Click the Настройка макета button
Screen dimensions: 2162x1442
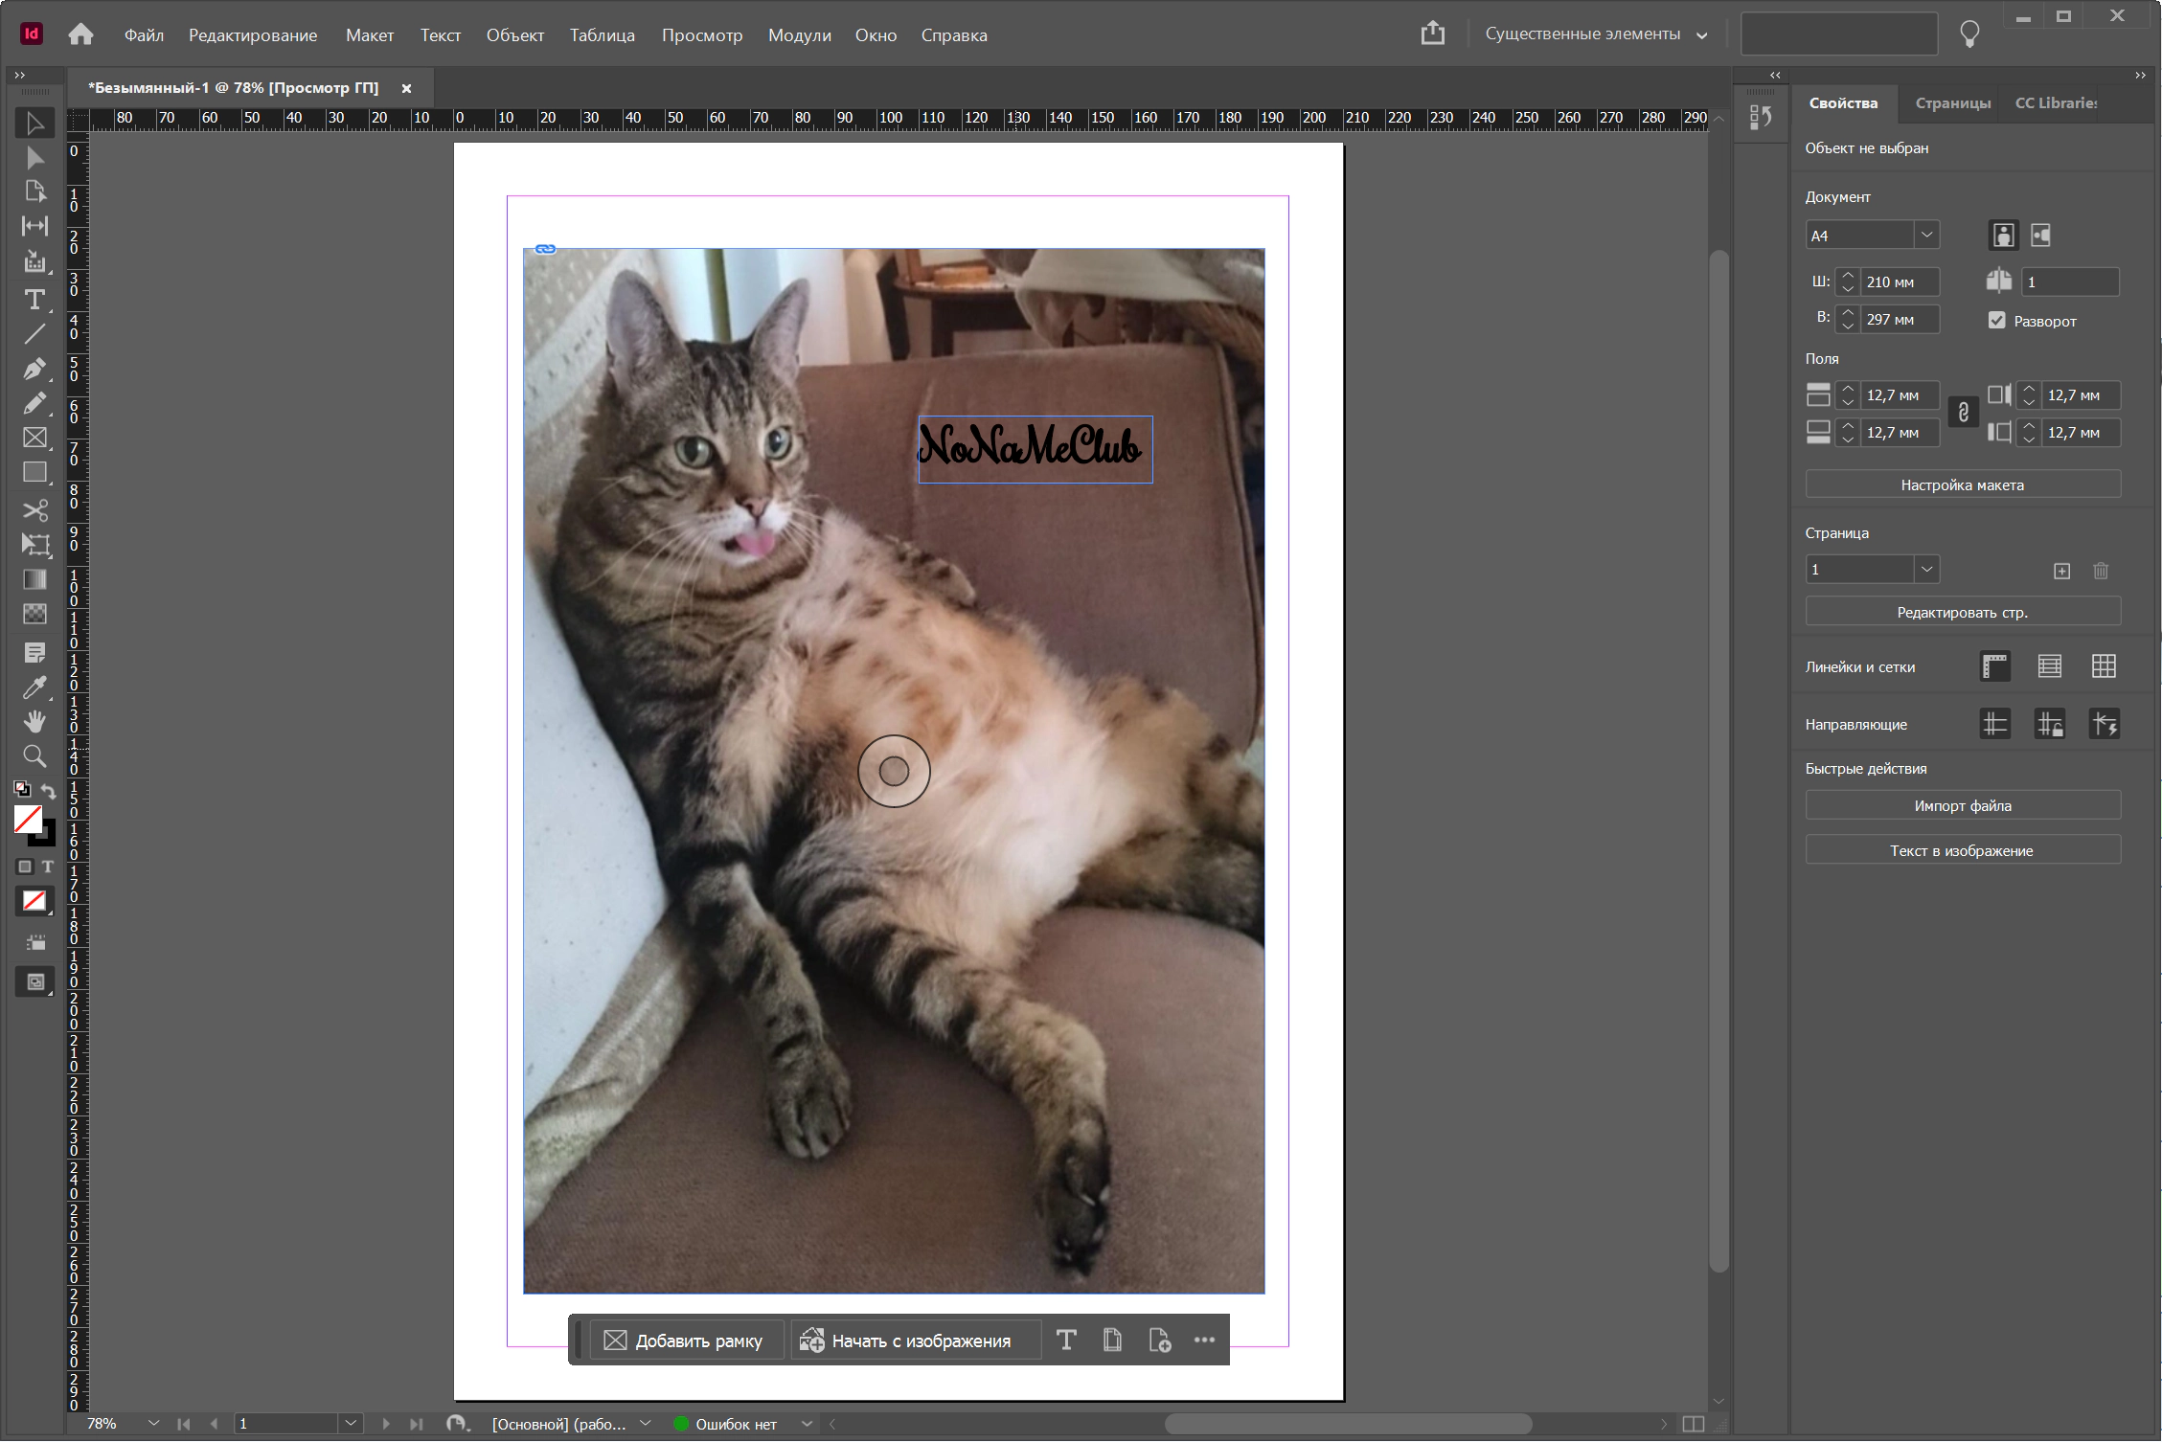1963,484
